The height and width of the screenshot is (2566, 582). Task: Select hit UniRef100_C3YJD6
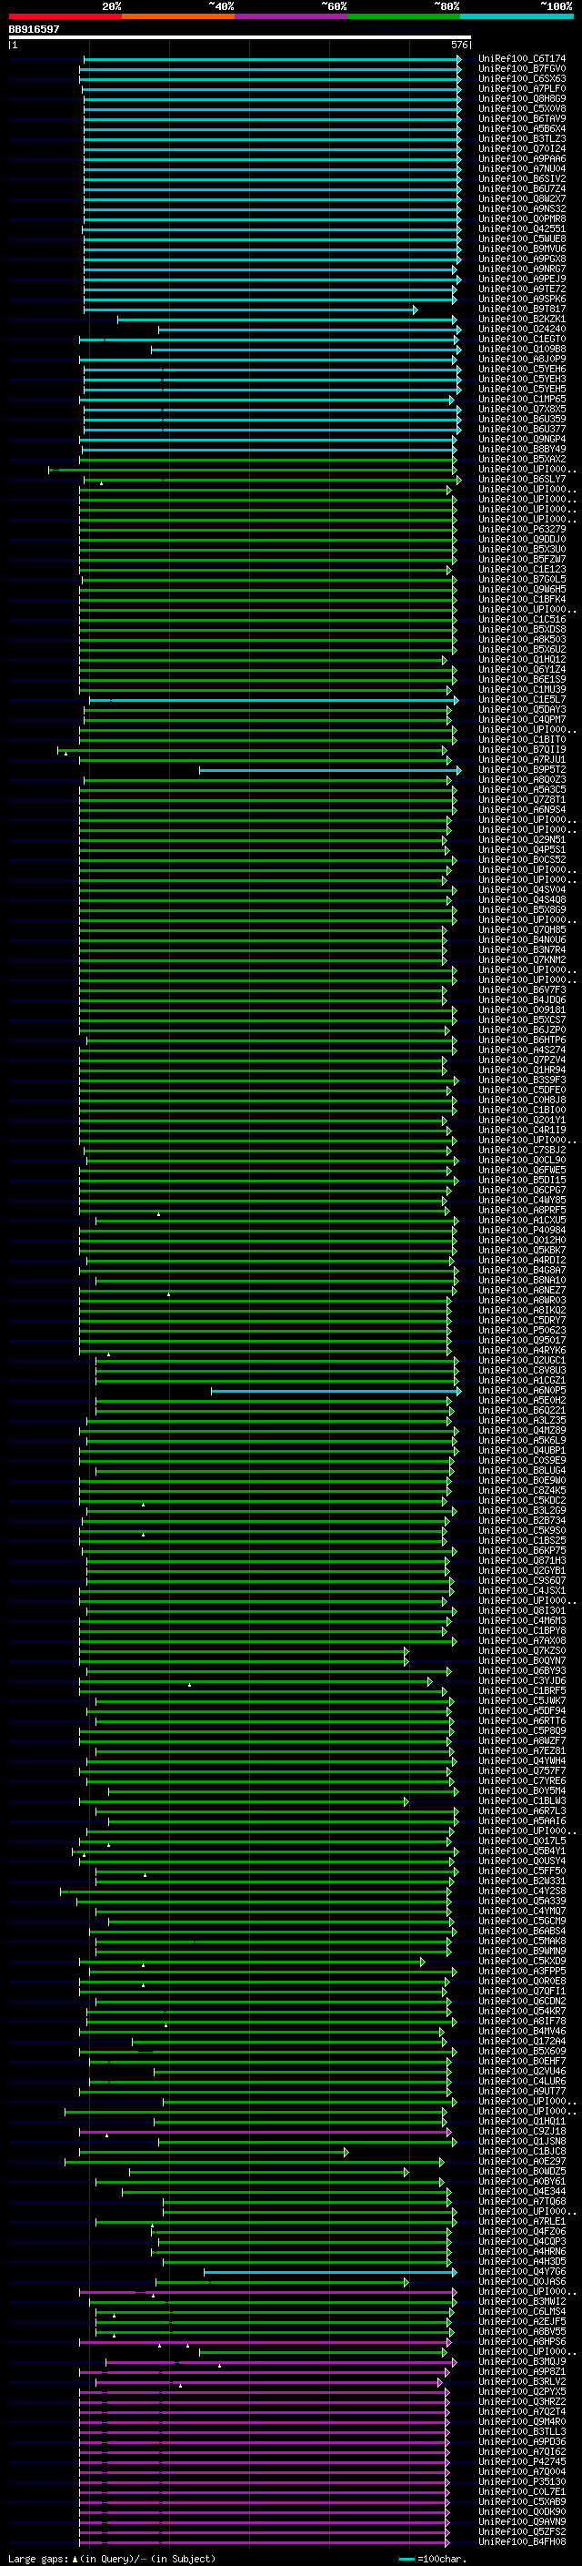[x=522, y=1680]
